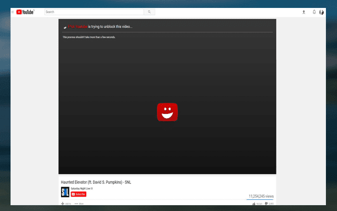337x211 pixels.
Task: Open the YouTube hamburger guide menu
Action: coord(13,12)
